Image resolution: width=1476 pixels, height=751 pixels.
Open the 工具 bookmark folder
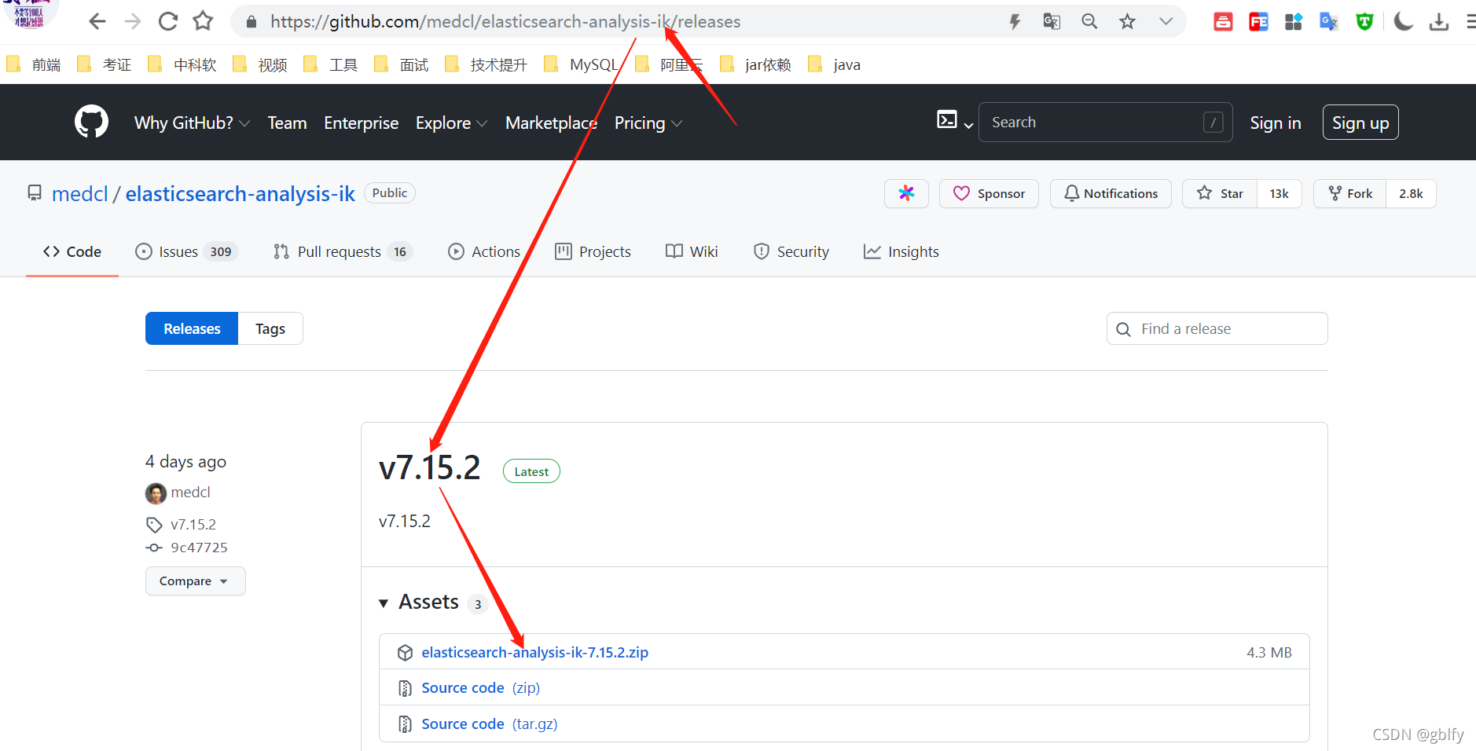[x=331, y=64]
